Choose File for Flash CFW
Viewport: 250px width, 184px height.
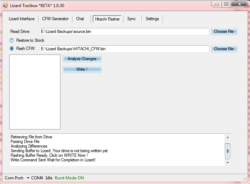point(224,49)
